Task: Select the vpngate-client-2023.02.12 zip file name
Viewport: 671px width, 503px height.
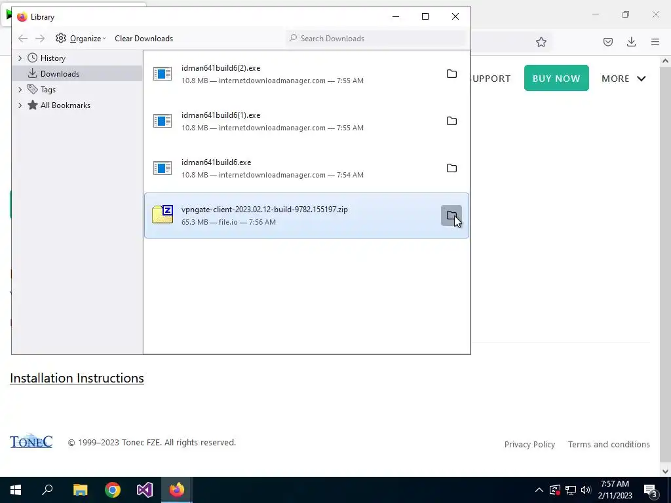Action: (265, 210)
